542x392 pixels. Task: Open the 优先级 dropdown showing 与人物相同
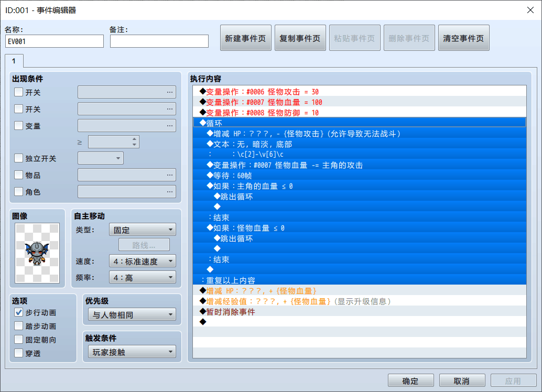click(132, 314)
